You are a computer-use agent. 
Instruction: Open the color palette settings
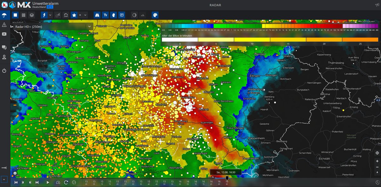click(155, 15)
